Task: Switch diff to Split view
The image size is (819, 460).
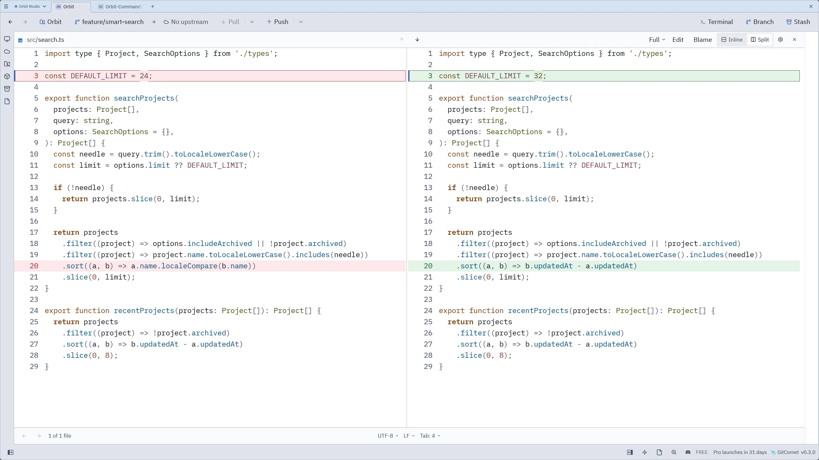Action: (x=760, y=40)
